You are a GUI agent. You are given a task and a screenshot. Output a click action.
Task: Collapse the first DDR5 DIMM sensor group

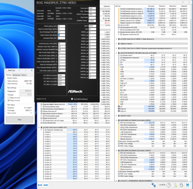[116, 120]
